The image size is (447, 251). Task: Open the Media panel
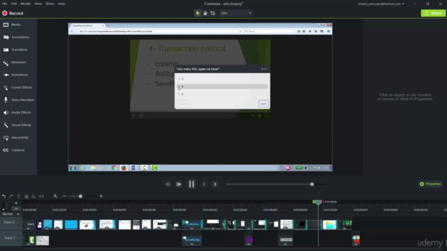click(x=15, y=25)
